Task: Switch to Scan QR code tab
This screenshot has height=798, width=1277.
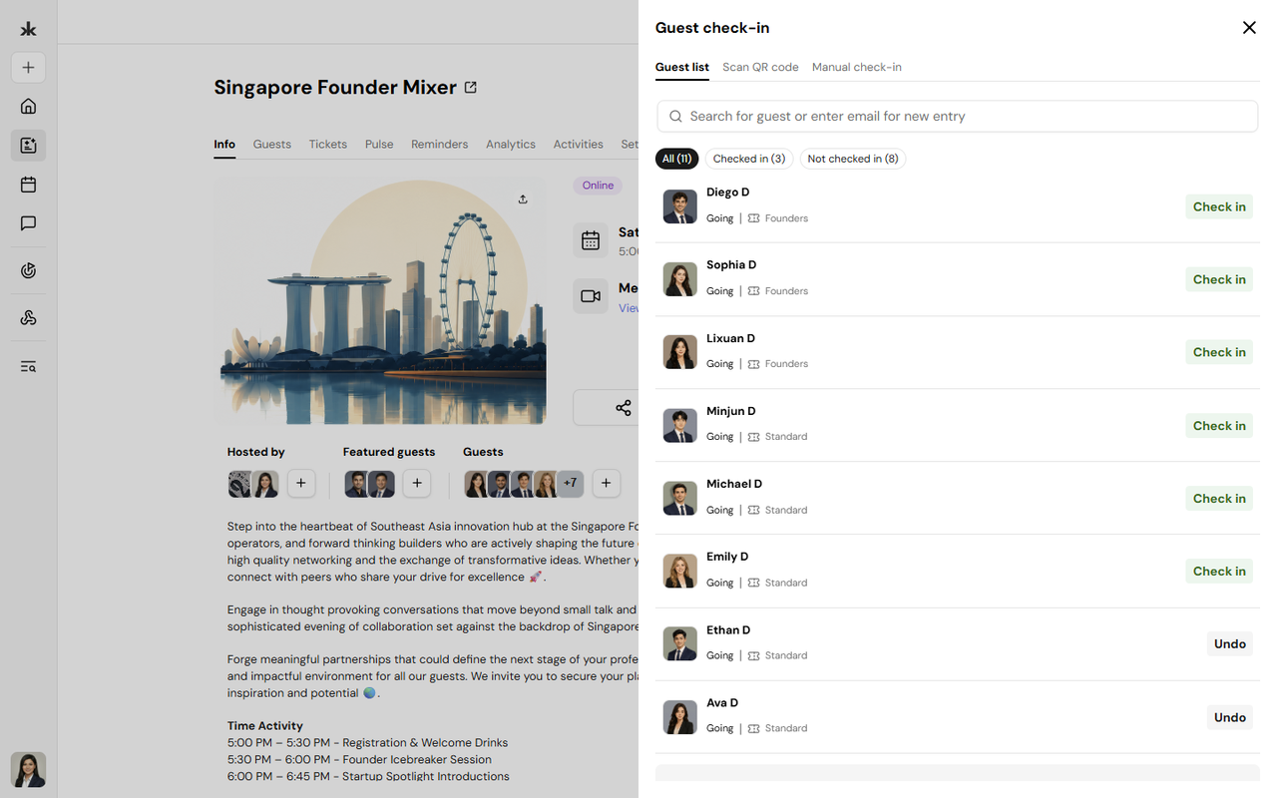Action: click(x=760, y=67)
